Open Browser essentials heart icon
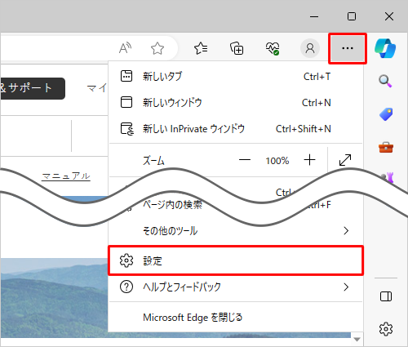Viewport: 408px width, 347px height. pos(273,48)
